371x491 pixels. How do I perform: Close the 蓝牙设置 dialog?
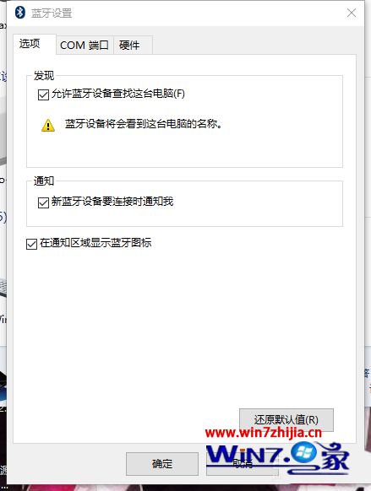tap(352, 13)
